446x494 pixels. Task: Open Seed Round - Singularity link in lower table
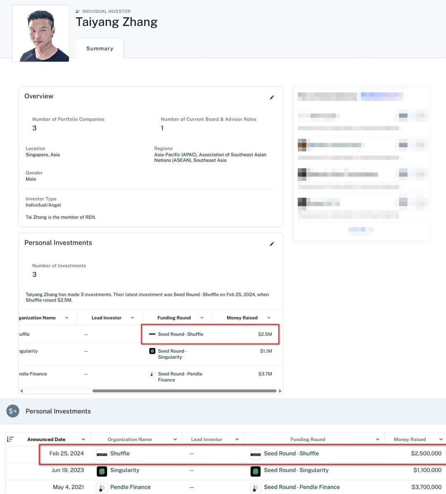point(296,470)
